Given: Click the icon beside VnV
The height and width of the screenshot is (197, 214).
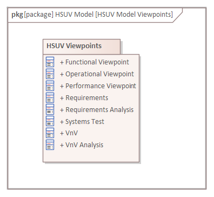Looking at the screenshot, I should 50,133.
